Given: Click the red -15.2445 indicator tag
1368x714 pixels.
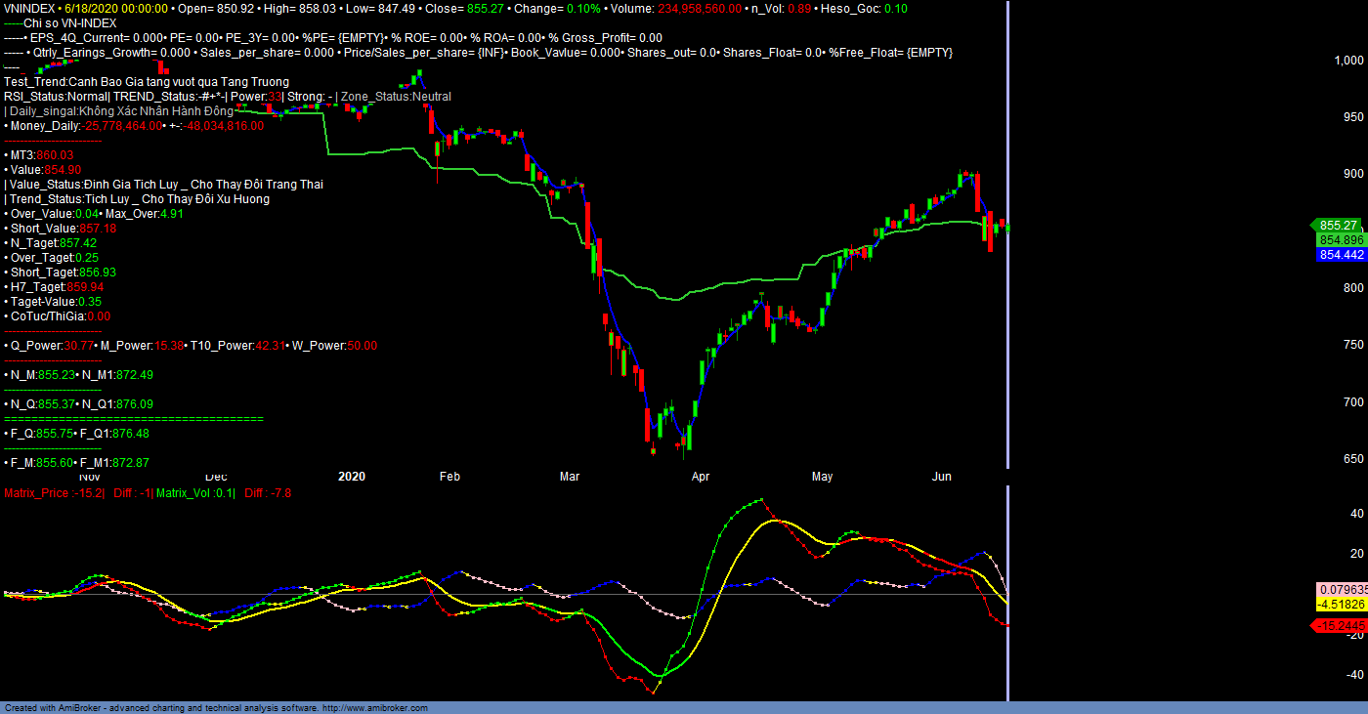Looking at the screenshot, I should [1341, 625].
